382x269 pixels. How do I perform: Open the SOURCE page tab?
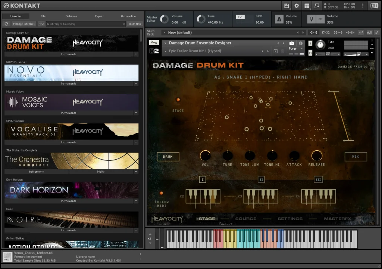(x=246, y=219)
